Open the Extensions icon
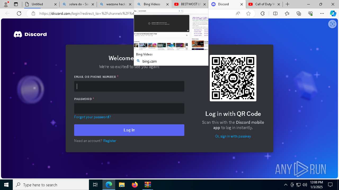The image size is (339, 190). pos(262,13)
